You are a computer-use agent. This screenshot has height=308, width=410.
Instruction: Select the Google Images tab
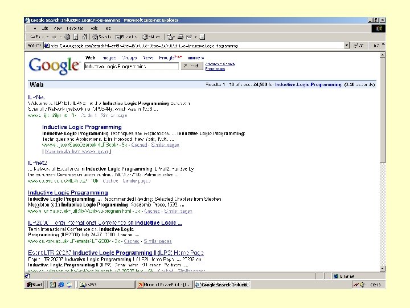click(x=109, y=58)
